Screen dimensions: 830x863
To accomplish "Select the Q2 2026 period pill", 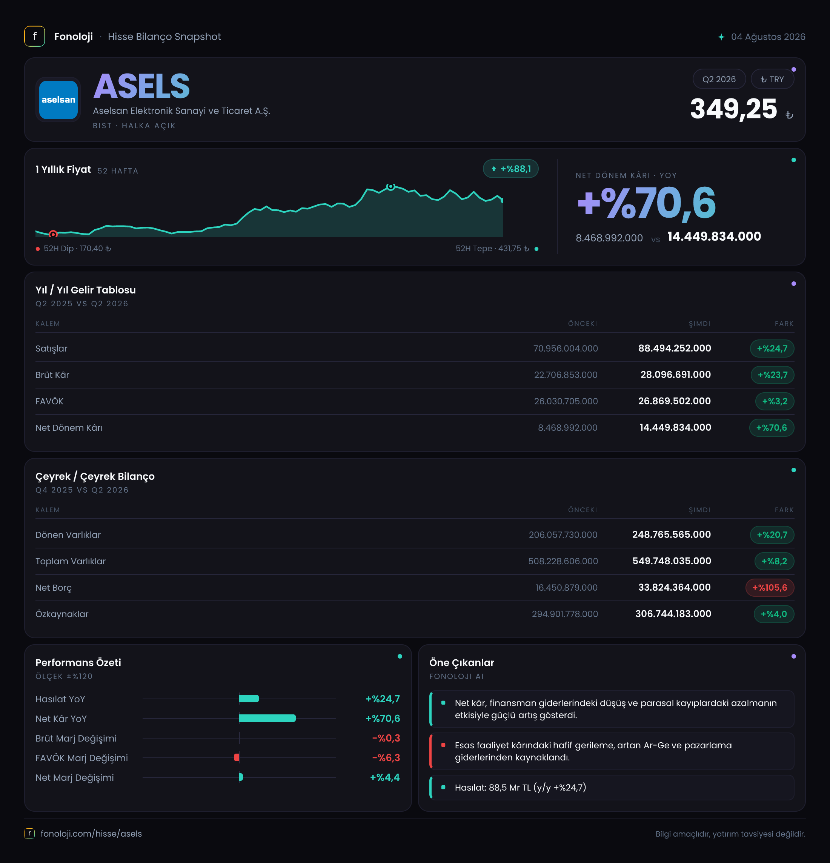I will pos(719,79).
